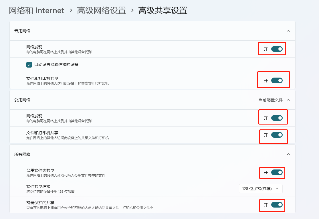Collapse the 公用网络 section chevron
Image resolution: width=319 pixels, height=219 pixels.
pyautogui.click(x=288, y=100)
